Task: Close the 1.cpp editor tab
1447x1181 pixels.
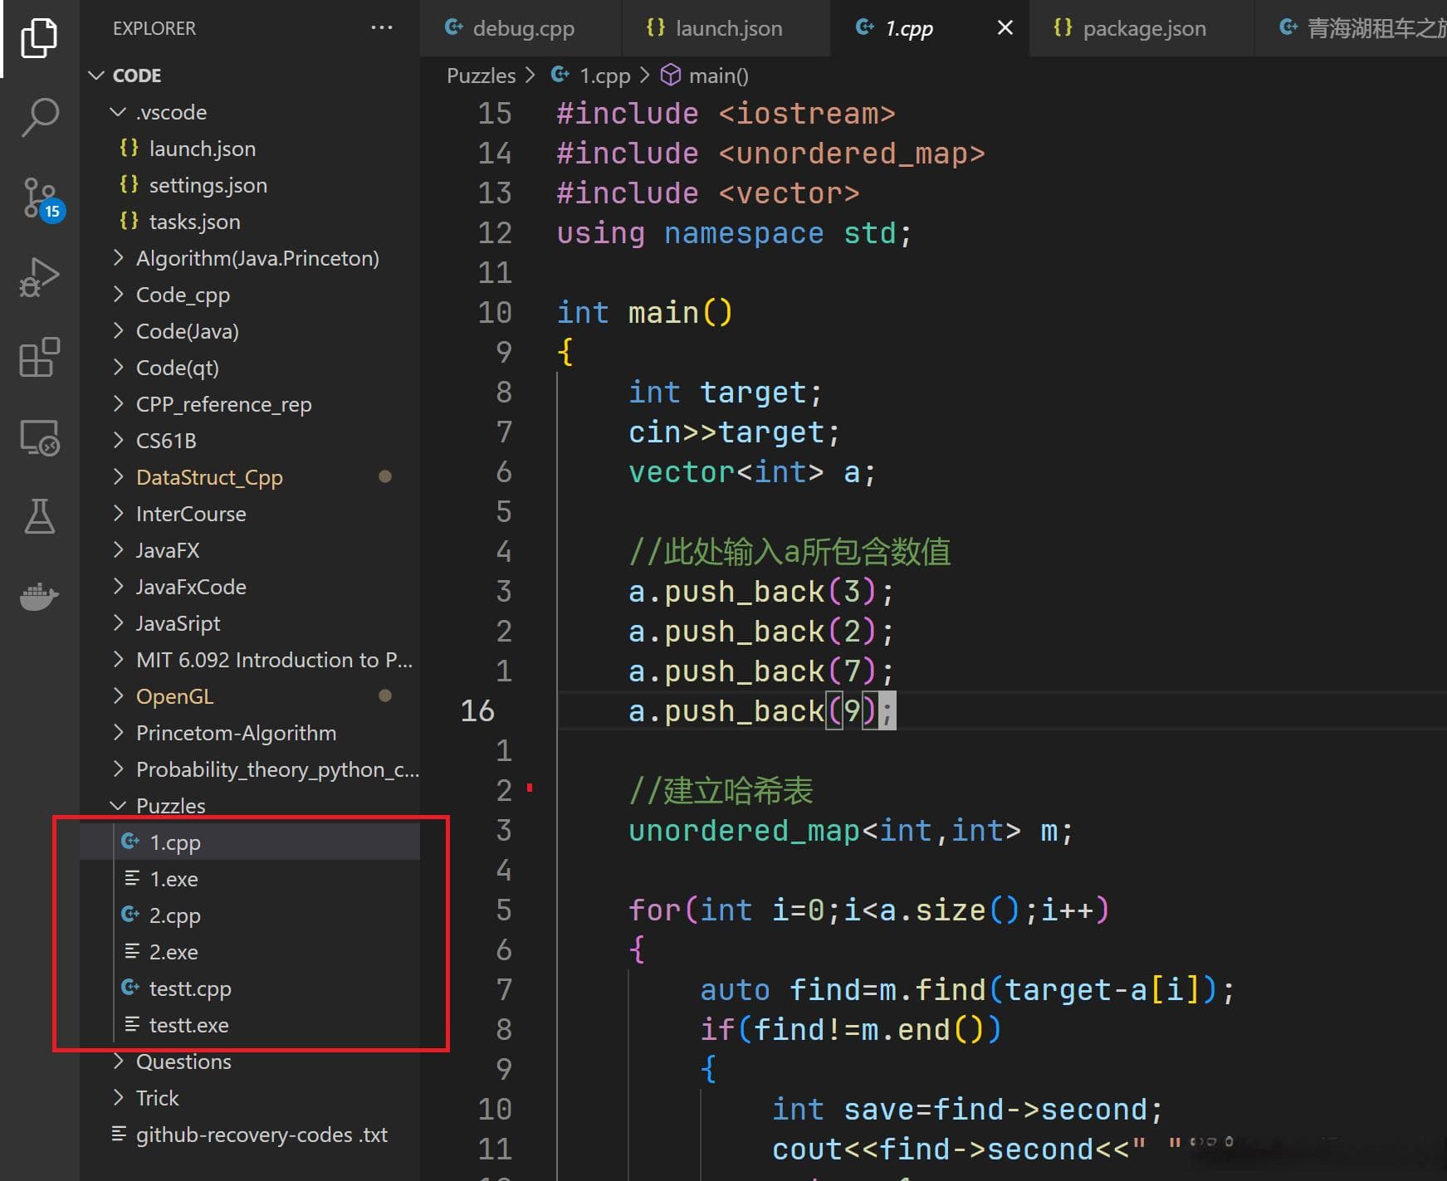Action: click(x=1005, y=28)
